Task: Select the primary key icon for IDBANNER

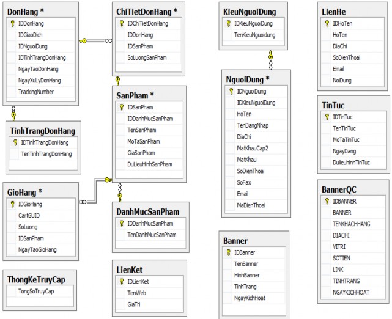Action: pos(326,200)
